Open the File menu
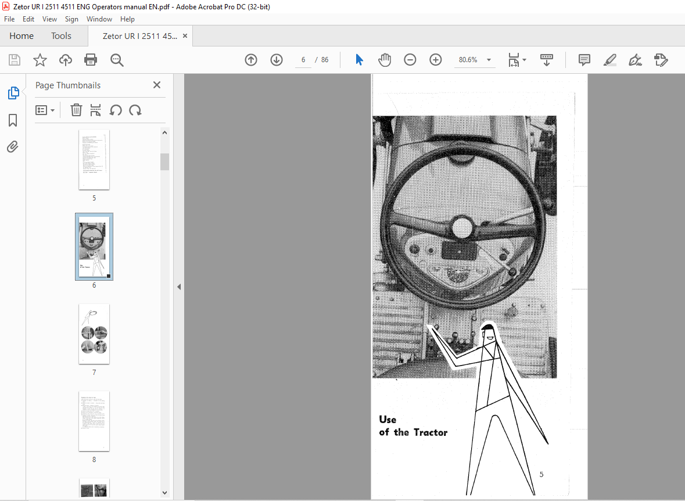The image size is (685, 501). 9,19
